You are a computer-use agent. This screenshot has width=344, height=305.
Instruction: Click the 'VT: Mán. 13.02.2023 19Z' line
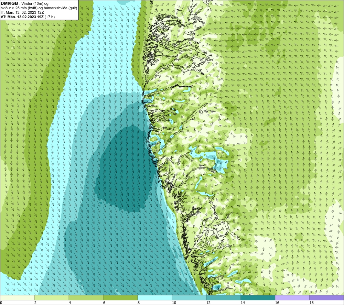22,17
